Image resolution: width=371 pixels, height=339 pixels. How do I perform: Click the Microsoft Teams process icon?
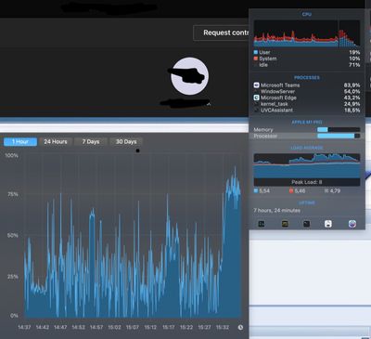coord(256,85)
